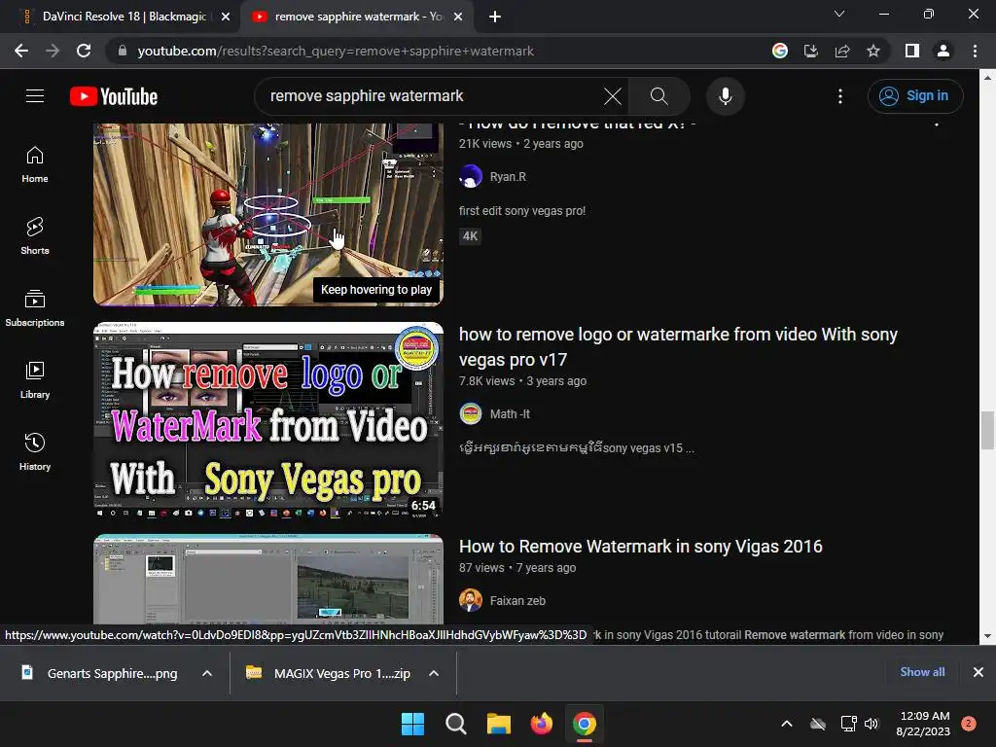Reload the page with the refresh icon
Image resolution: width=996 pixels, height=747 pixels.
click(x=84, y=51)
